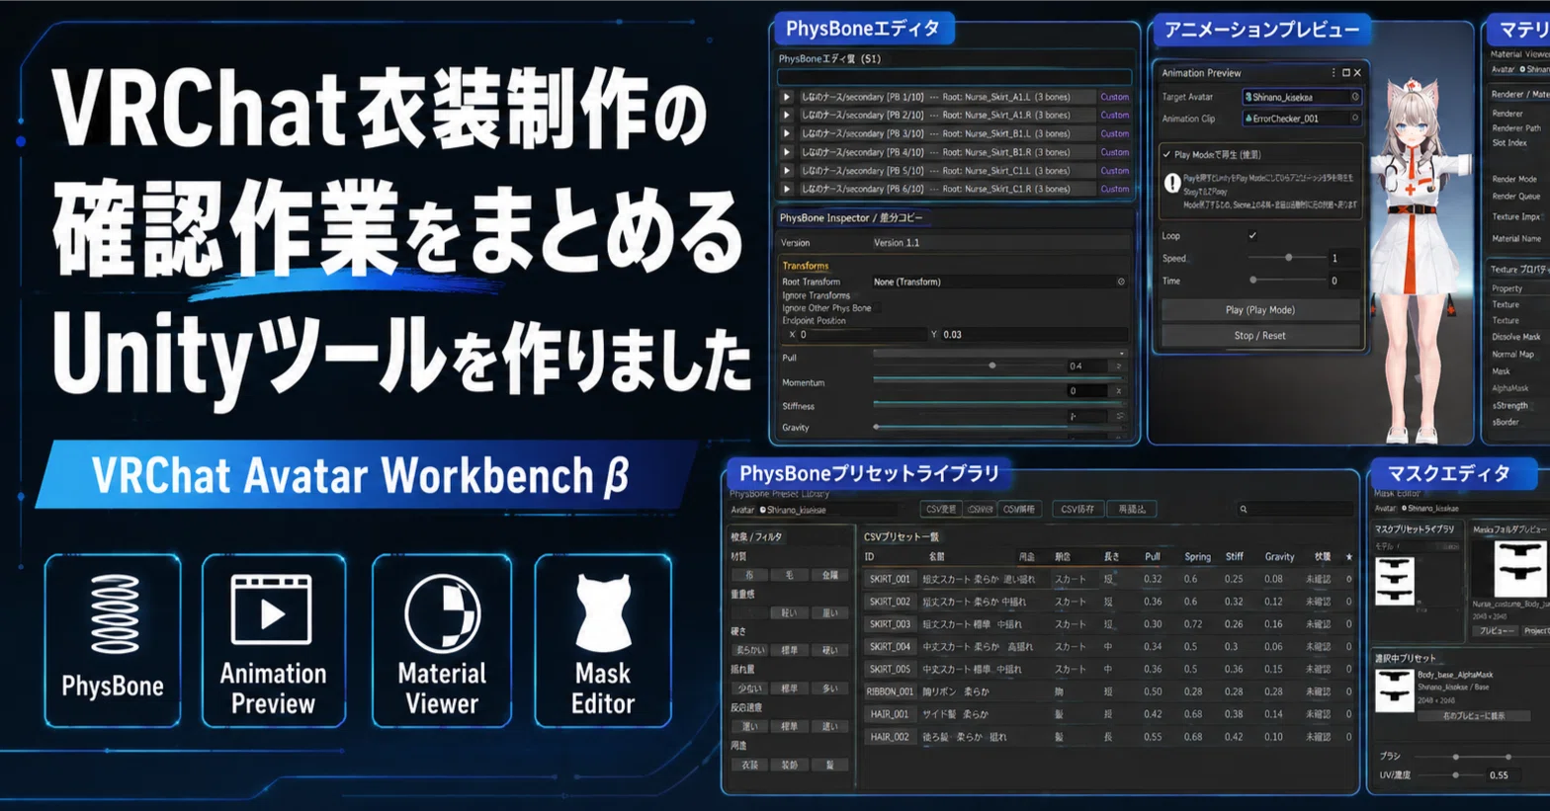This screenshot has width=1550, height=811.
Task: Click the mask preset library thumbnail
Action: tap(1395, 581)
